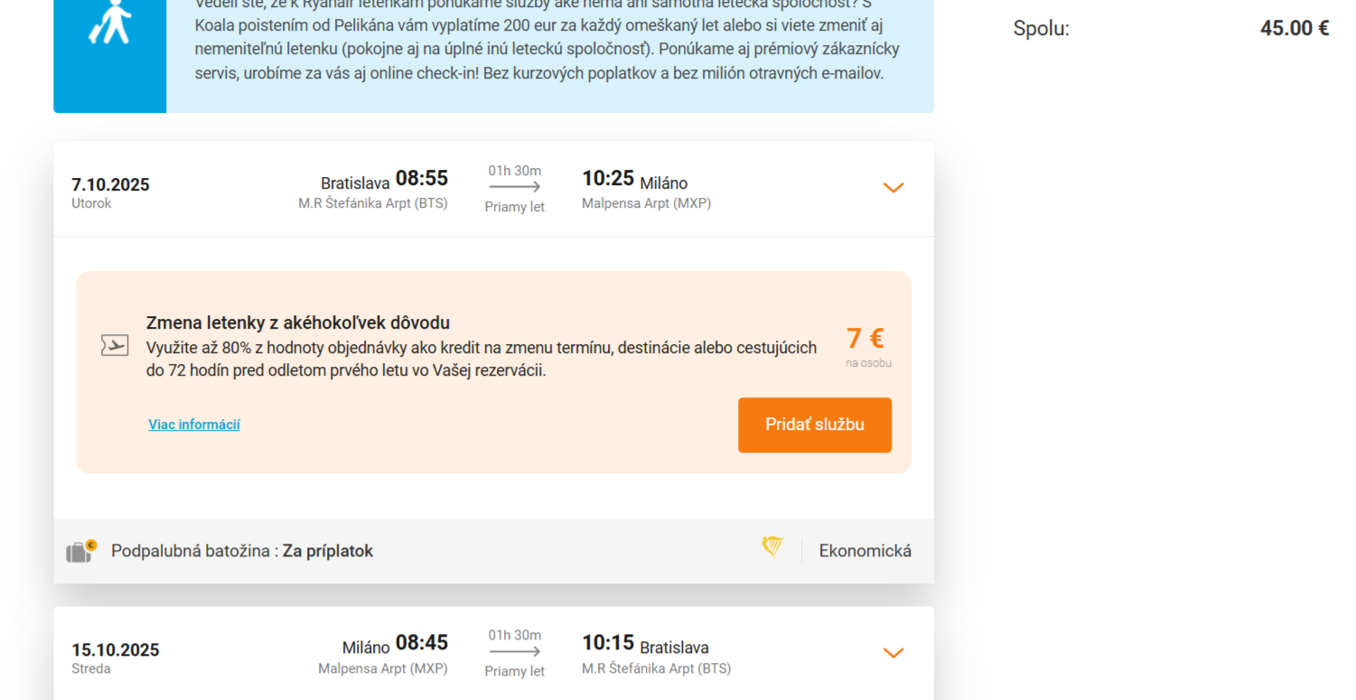The image size is (1356, 700).
Task: Collapse the 7.10.2025 Bratislava–Milan flight details
Action: click(893, 188)
